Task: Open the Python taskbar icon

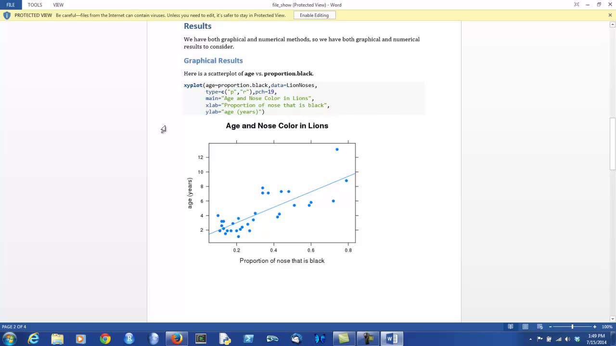Action: coord(225,339)
